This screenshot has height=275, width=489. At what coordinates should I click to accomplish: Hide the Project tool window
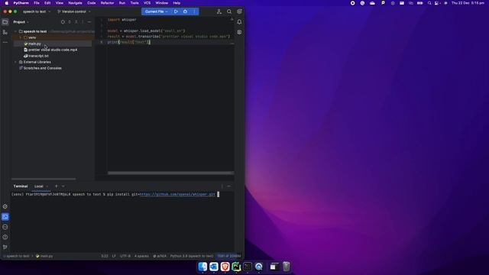click(x=89, y=22)
